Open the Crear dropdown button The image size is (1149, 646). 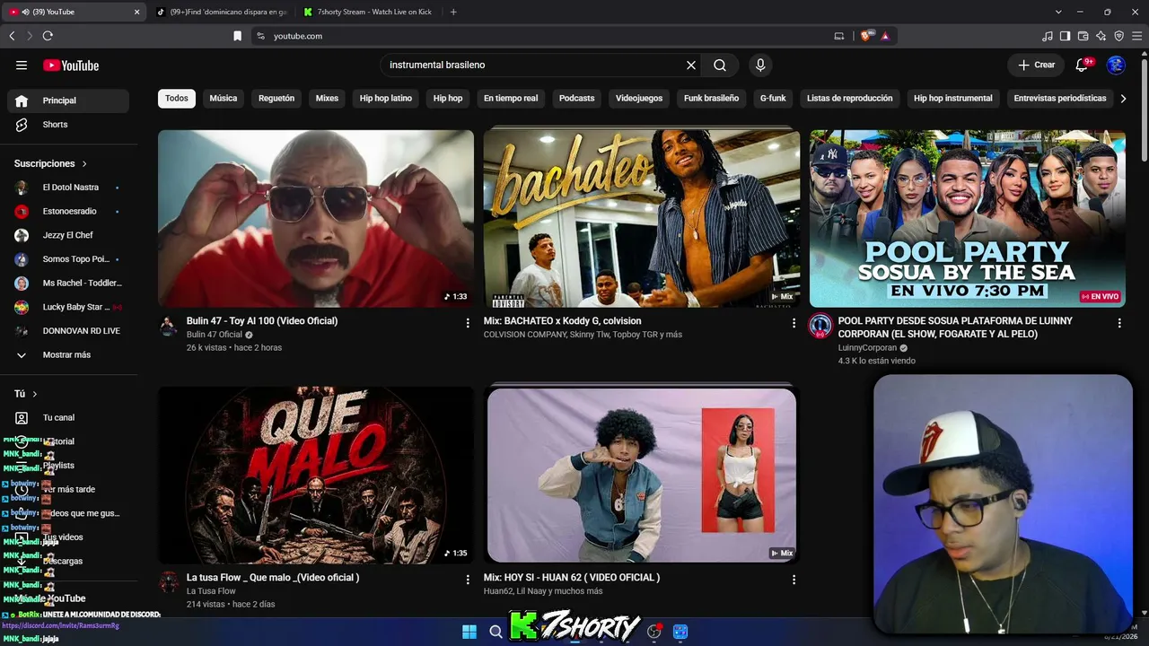(x=1036, y=65)
